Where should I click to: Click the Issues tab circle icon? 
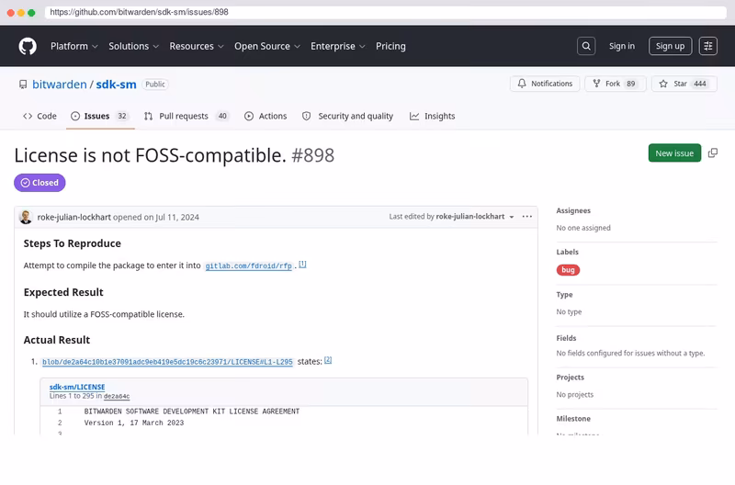pos(75,117)
